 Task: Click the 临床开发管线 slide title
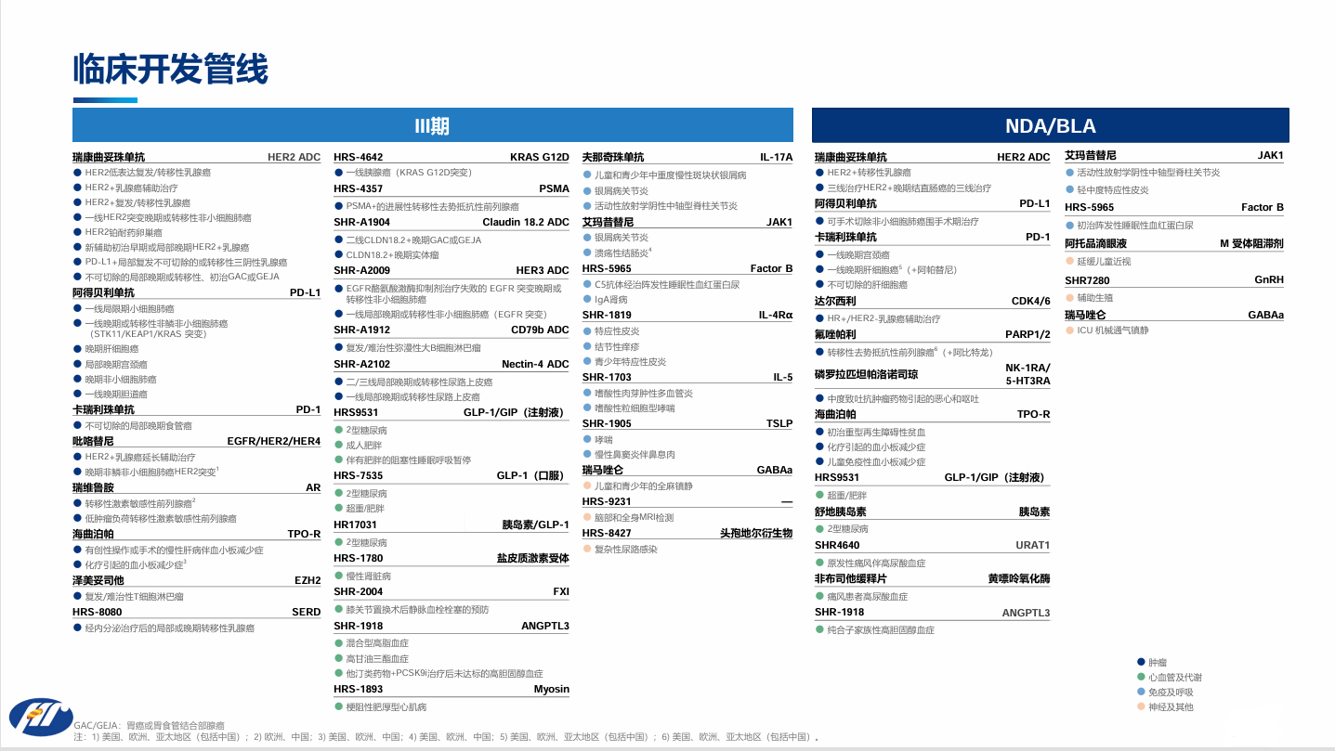click(x=171, y=70)
